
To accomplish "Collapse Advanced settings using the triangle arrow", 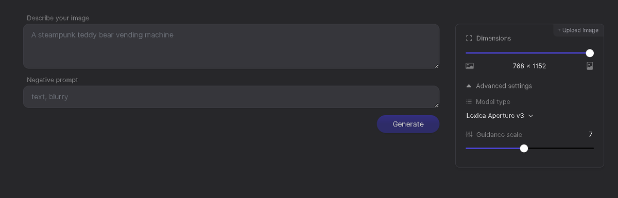I will point(469,86).
